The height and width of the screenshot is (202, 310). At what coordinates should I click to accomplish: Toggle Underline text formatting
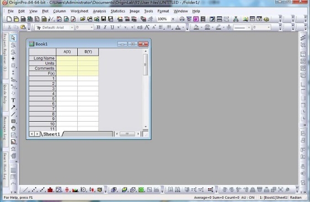tap(112, 27)
